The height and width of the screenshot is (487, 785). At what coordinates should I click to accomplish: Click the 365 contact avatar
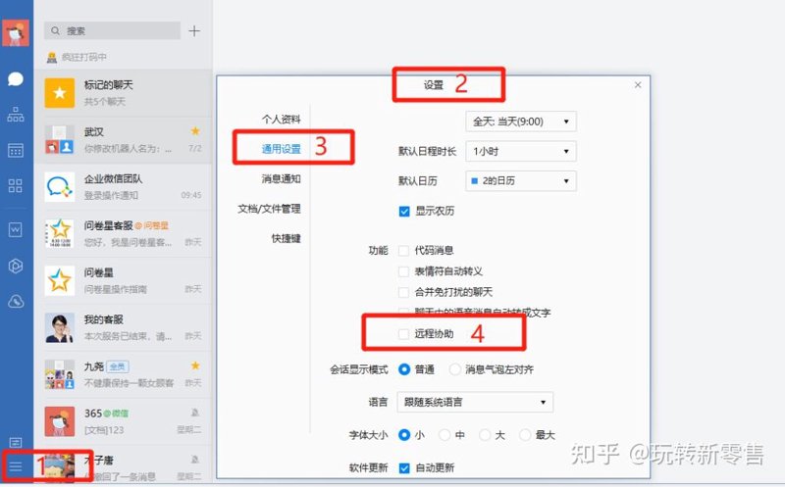coord(60,421)
